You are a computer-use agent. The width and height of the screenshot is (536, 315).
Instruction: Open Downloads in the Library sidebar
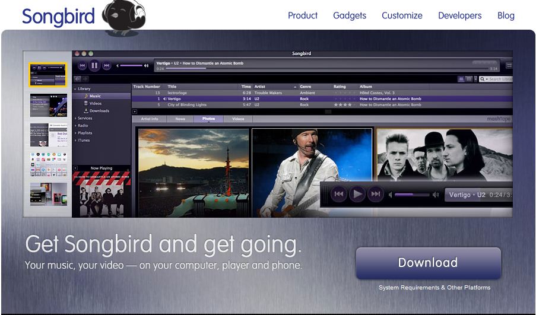coord(99,111)
